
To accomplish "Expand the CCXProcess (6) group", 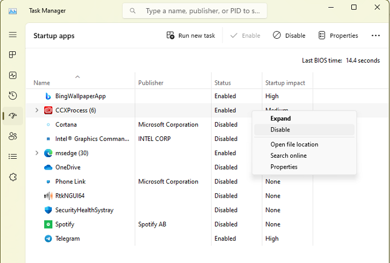I will [37, 110].
